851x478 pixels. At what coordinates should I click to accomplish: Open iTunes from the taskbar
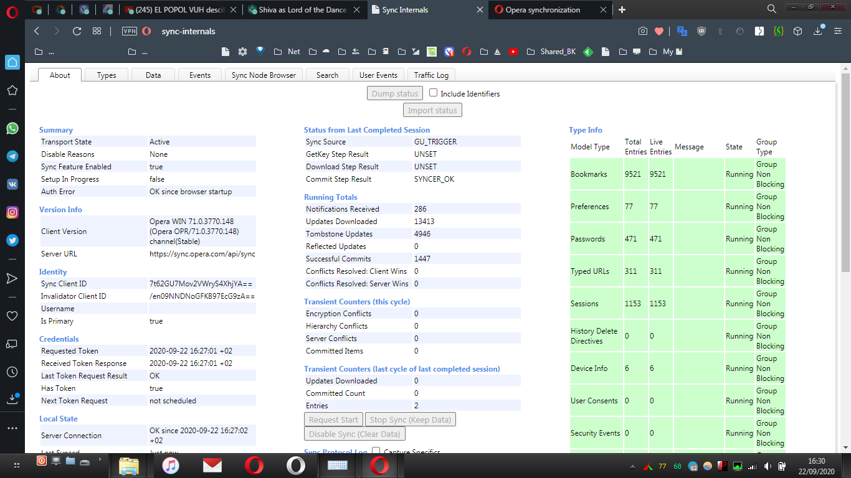pyautogui.click(x=171, y=465)
